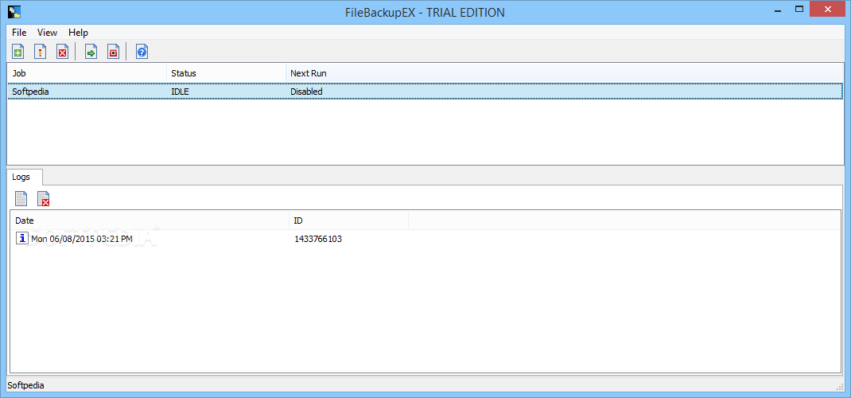Image resolution: width=851 pixels, height=398 pixels.
Task: Create a new backup job with the green plus icon
Action: click(17, 52)
